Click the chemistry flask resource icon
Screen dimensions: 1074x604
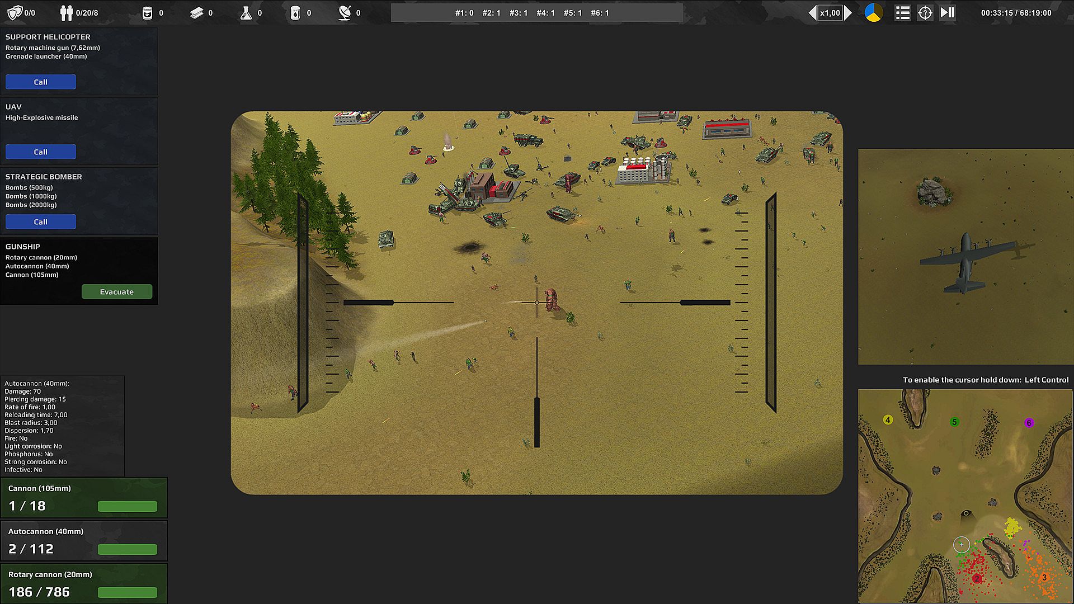246,12
